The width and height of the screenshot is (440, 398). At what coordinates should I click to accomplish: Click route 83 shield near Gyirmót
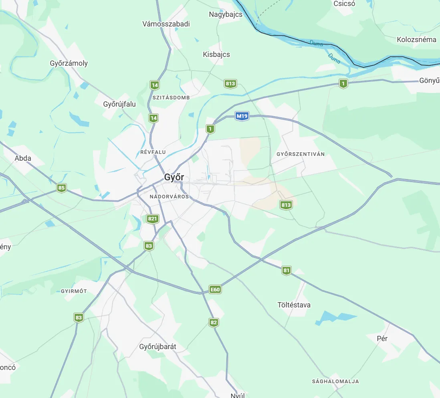pos(79,318)
